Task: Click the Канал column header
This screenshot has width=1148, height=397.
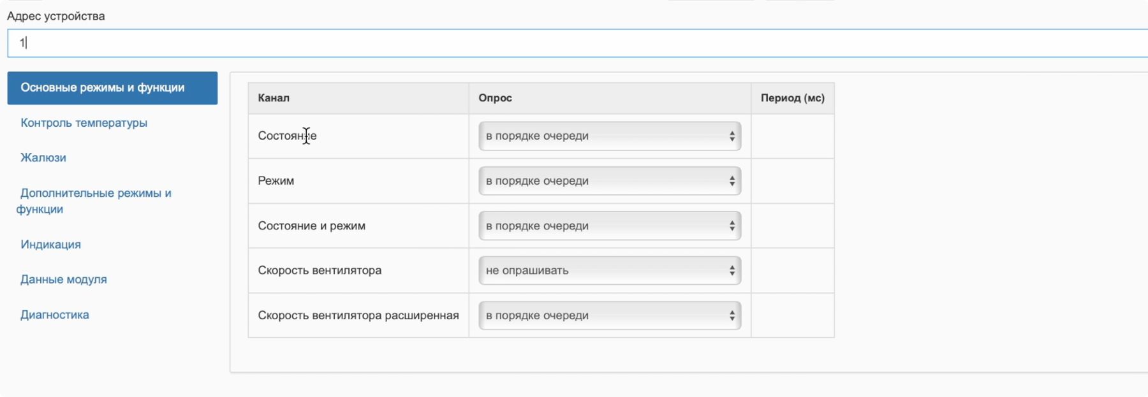Action: [274, 98]
